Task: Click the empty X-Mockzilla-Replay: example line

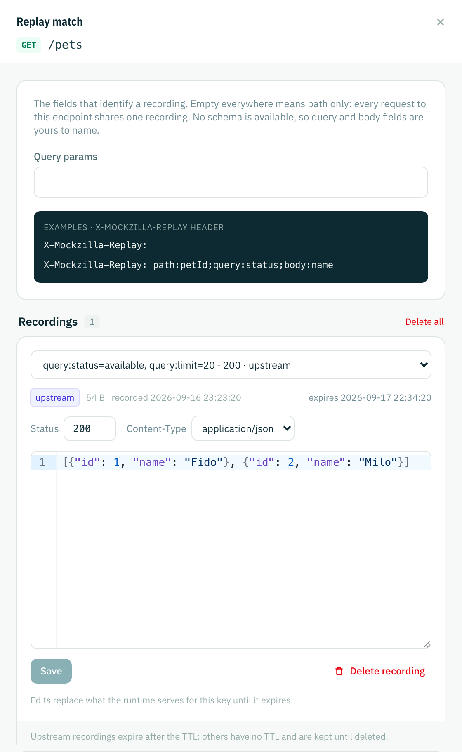Action: click(x=95, y=245)
